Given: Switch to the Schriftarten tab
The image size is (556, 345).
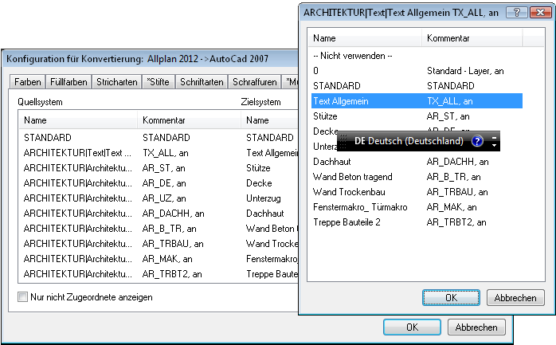Looking at the screenshot, I should pos(202,82).
